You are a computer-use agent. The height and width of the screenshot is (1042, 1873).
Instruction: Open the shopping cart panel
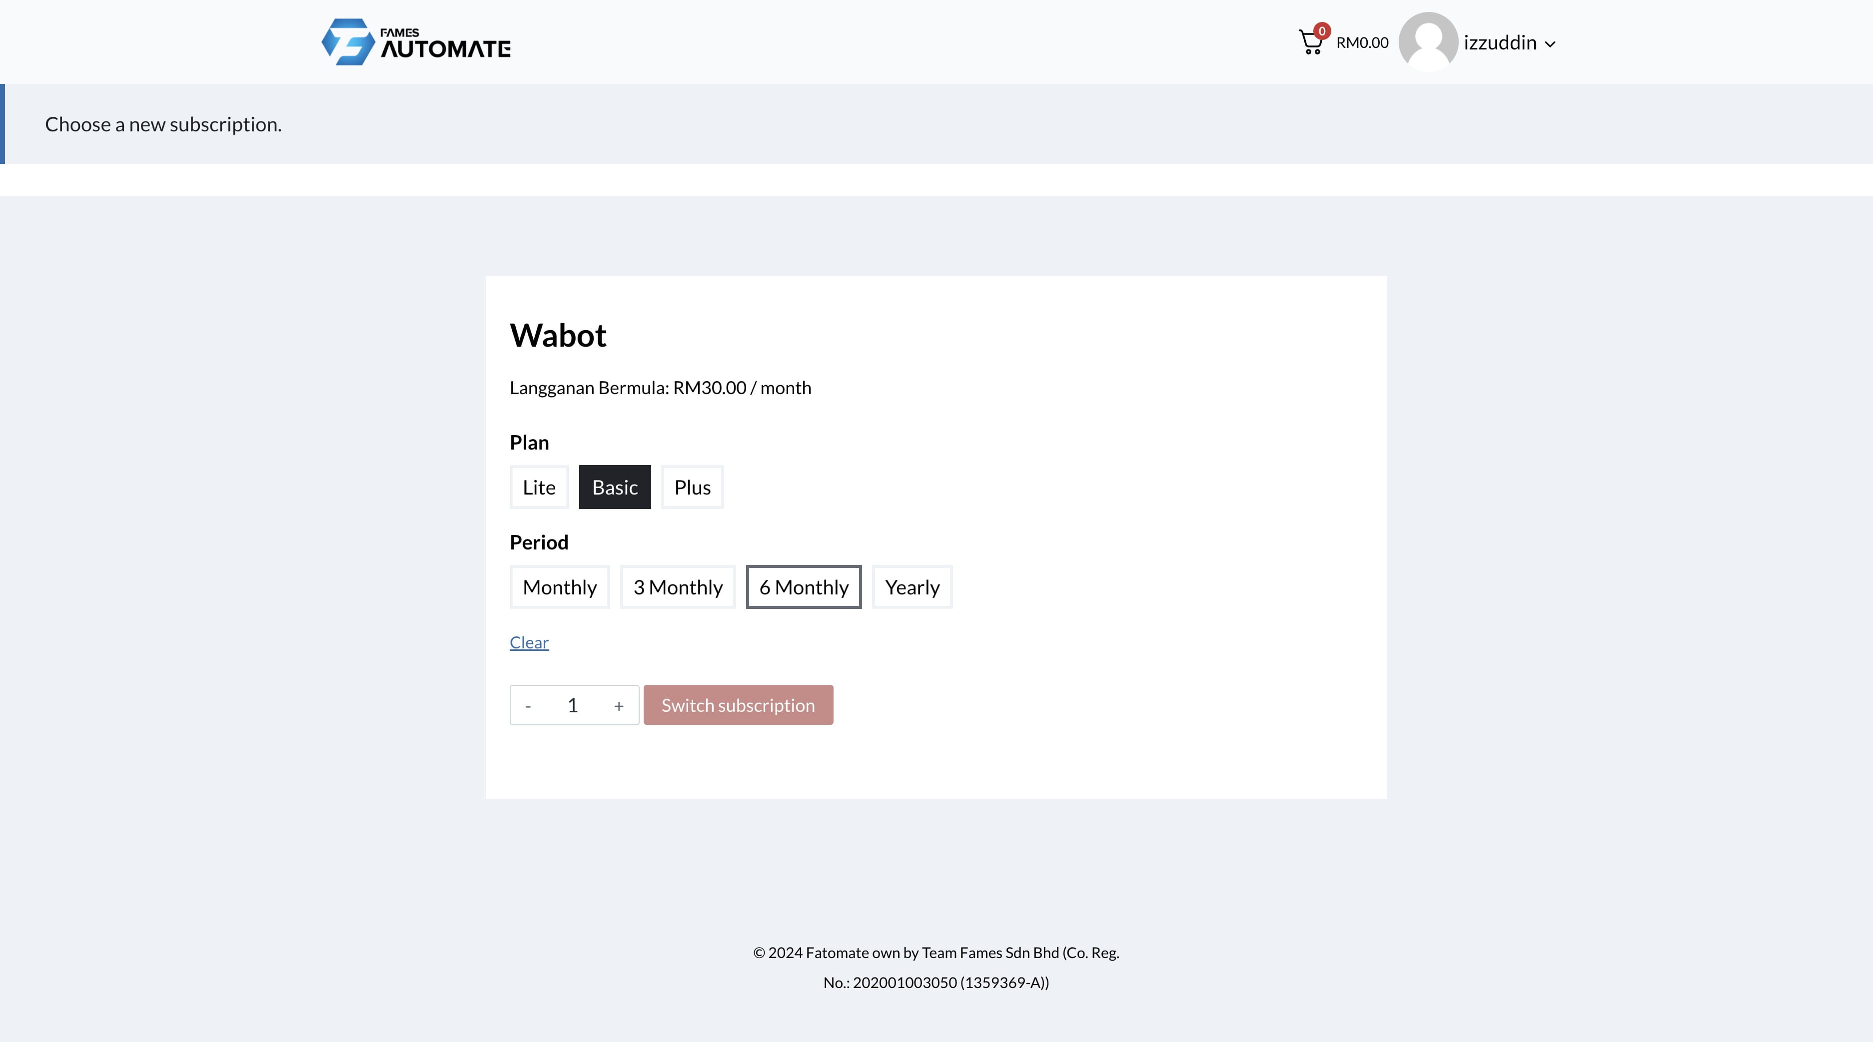(1311, 42)
